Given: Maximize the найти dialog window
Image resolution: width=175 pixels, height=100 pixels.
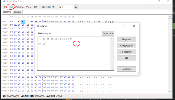Looking at the screenshot, I should pos(125,26).
